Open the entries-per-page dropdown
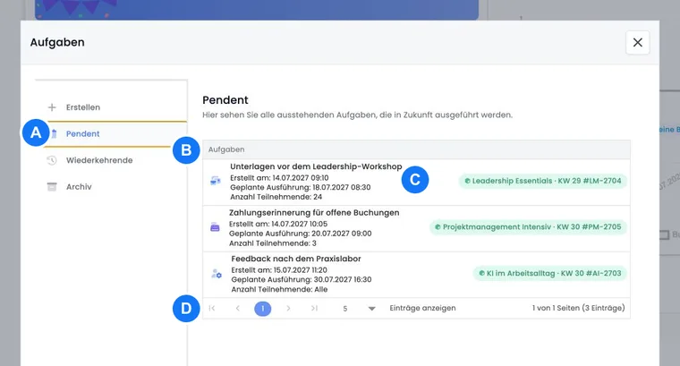 point(358,309)
